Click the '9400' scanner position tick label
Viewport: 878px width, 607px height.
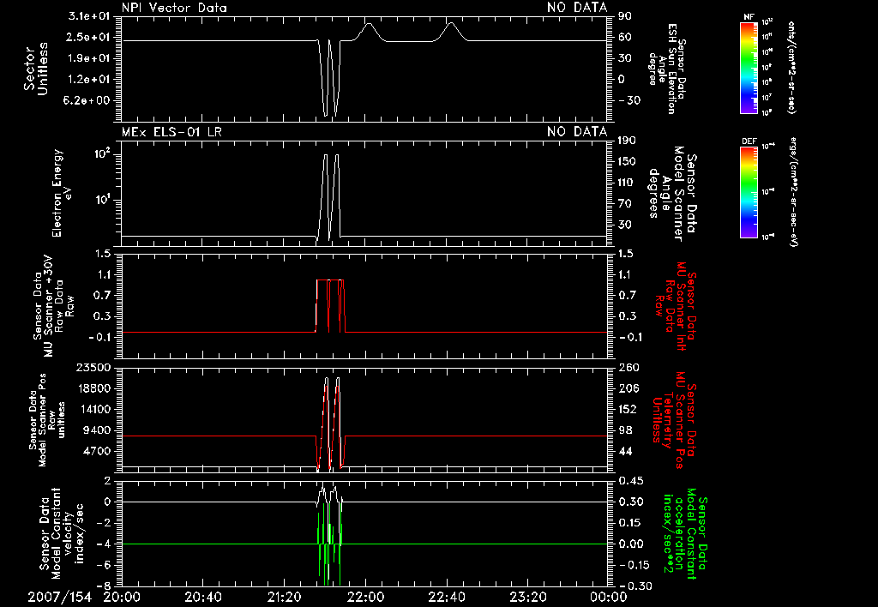tap(96, 430)
